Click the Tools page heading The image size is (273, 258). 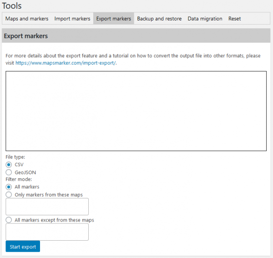coord(12,5)
